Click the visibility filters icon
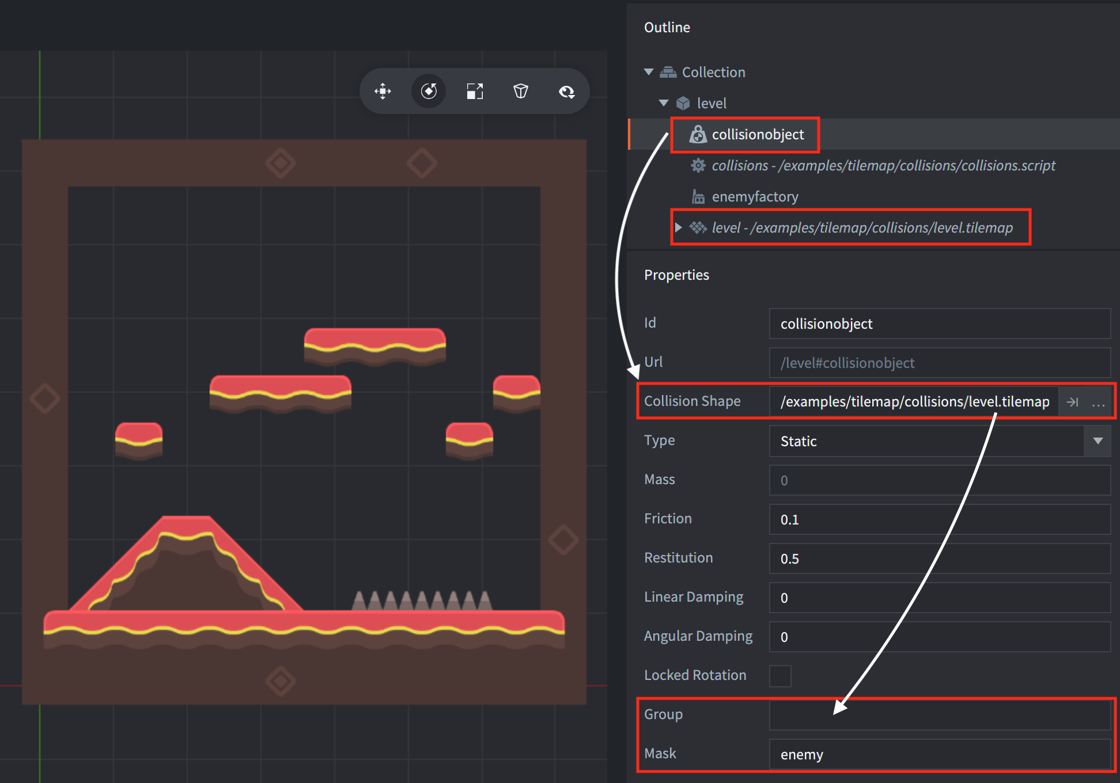The height and width of the screenshot is (783, 1120). 567,92
